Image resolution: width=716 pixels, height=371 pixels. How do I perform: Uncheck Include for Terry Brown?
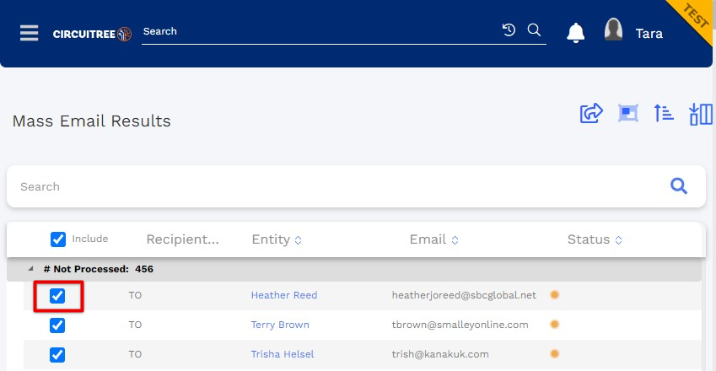(x=57, y=325)
